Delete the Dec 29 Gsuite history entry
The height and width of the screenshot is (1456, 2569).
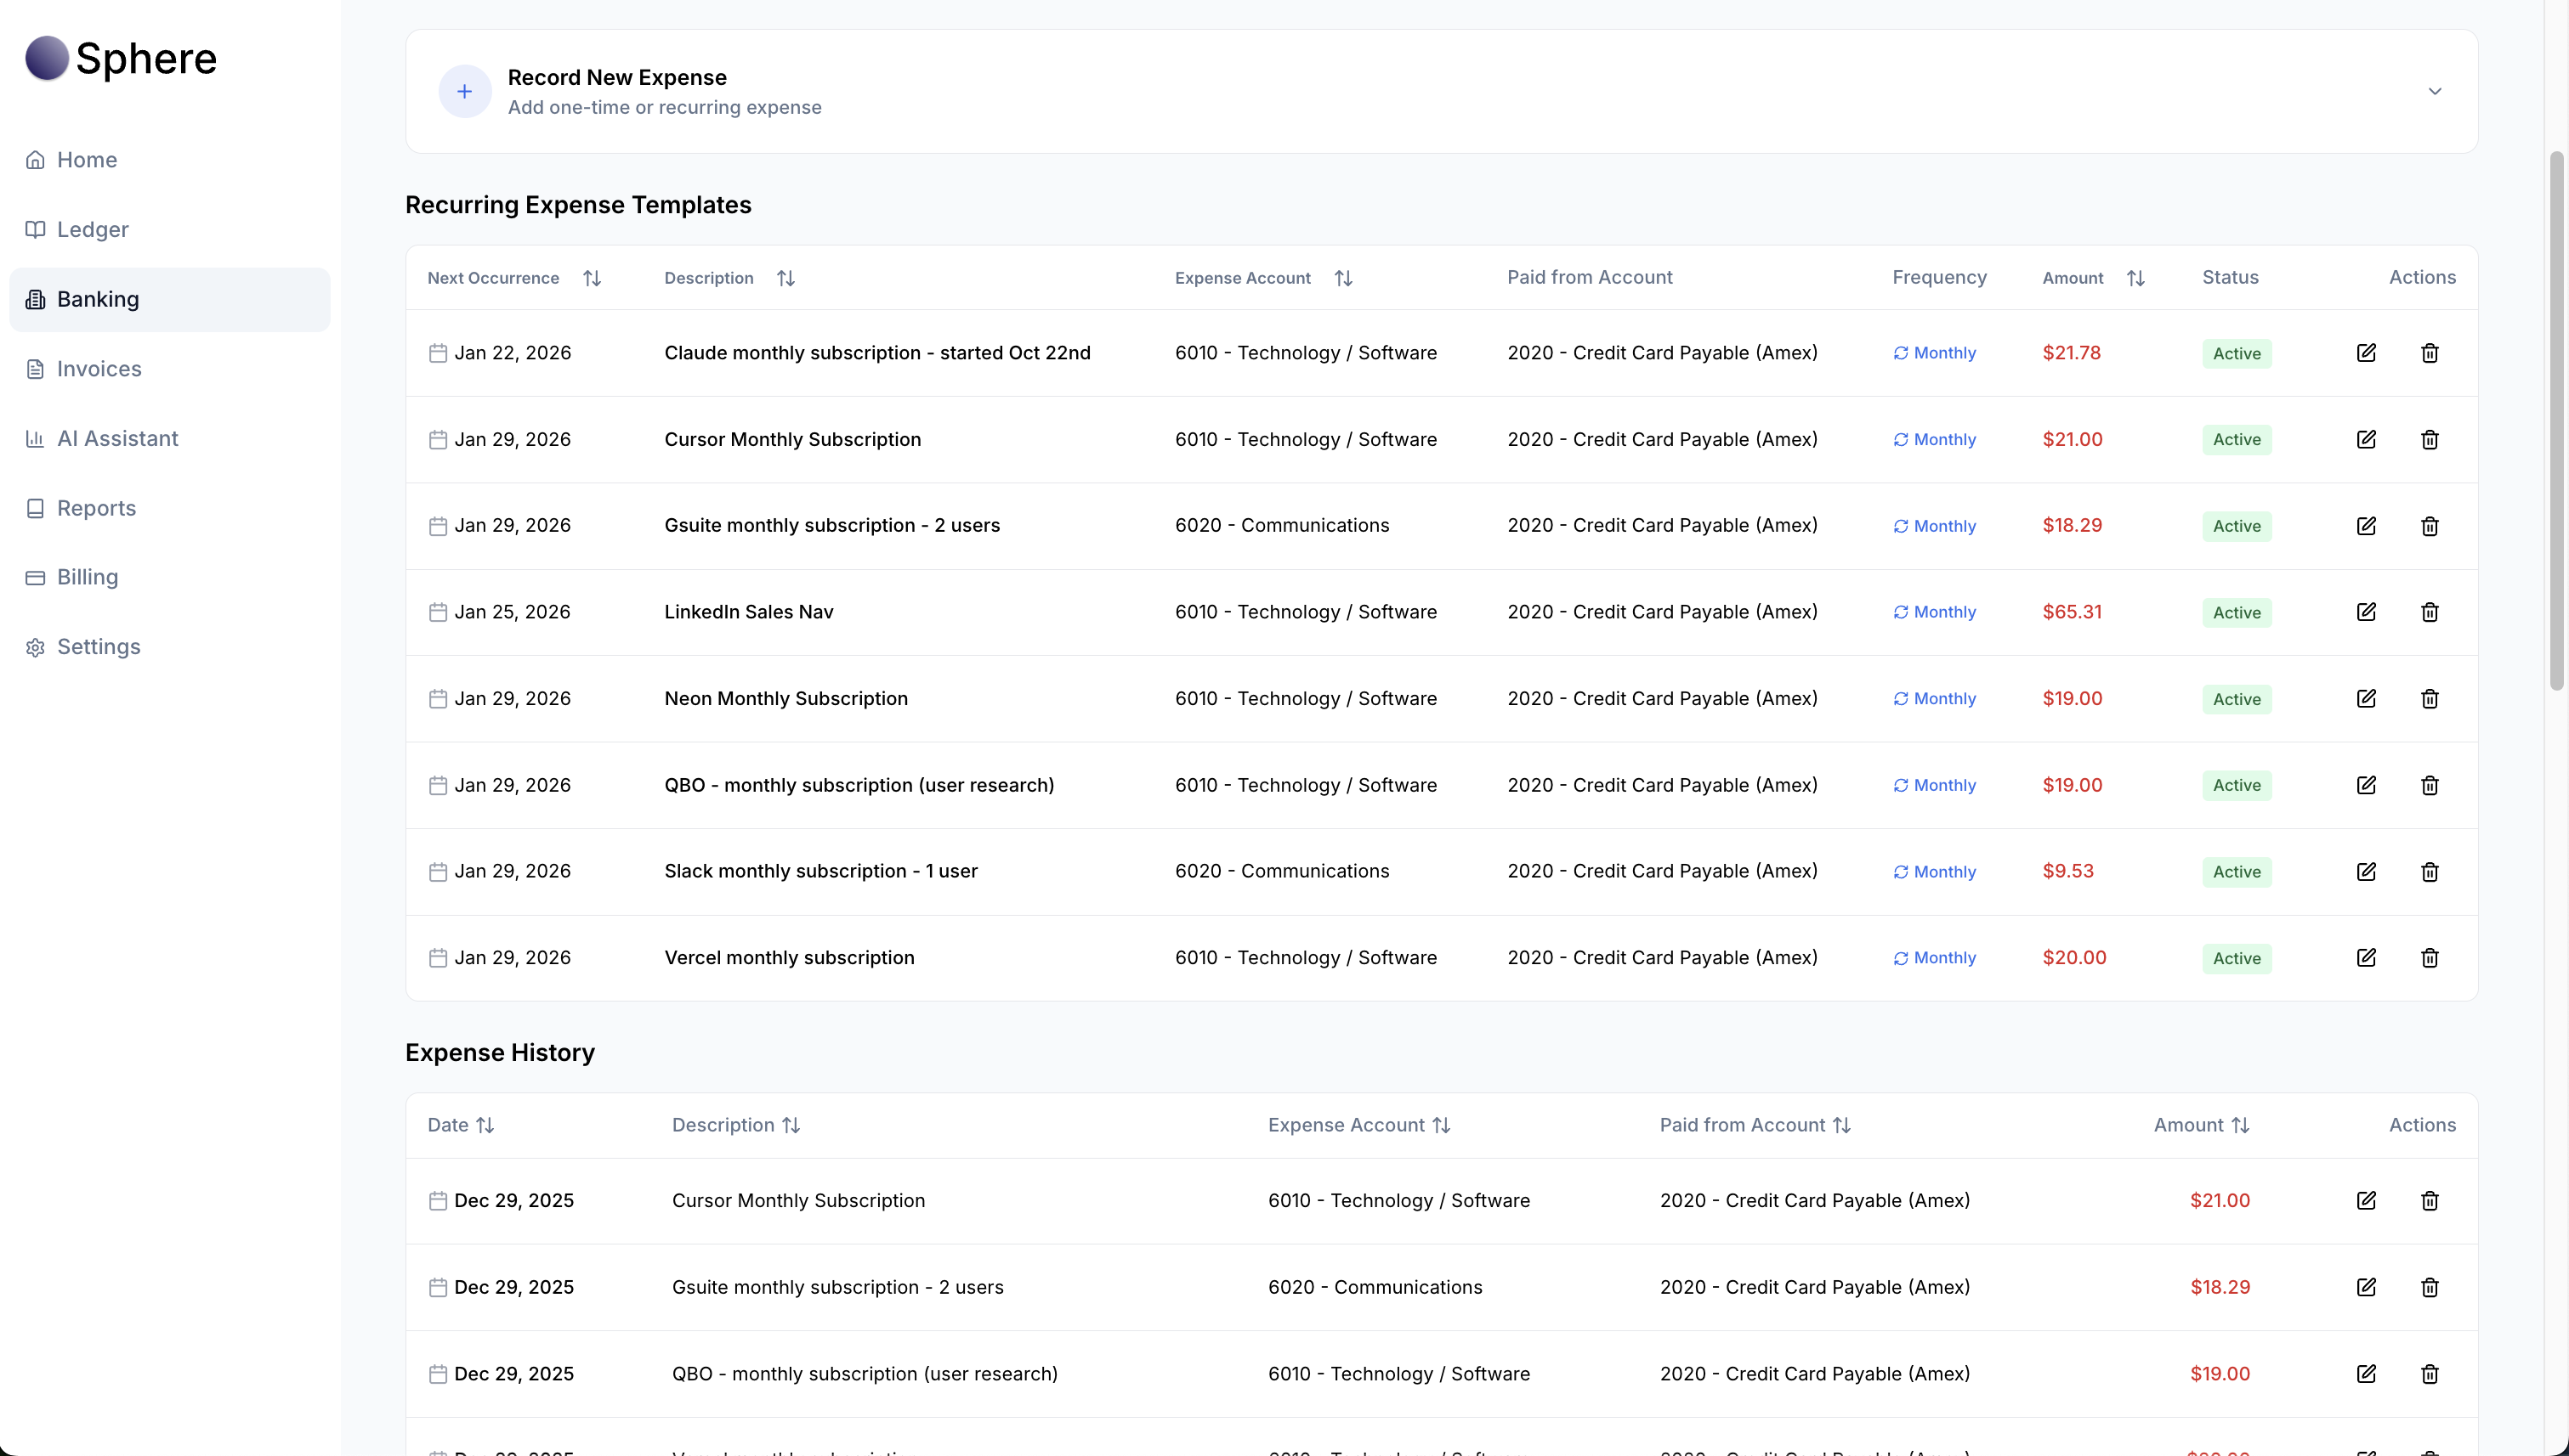[x=2429, y=1287]
